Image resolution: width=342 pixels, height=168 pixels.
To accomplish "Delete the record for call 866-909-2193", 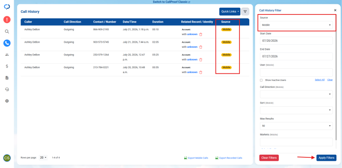I will pos(200,35).
